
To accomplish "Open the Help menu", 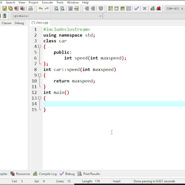I will (85, 2).
